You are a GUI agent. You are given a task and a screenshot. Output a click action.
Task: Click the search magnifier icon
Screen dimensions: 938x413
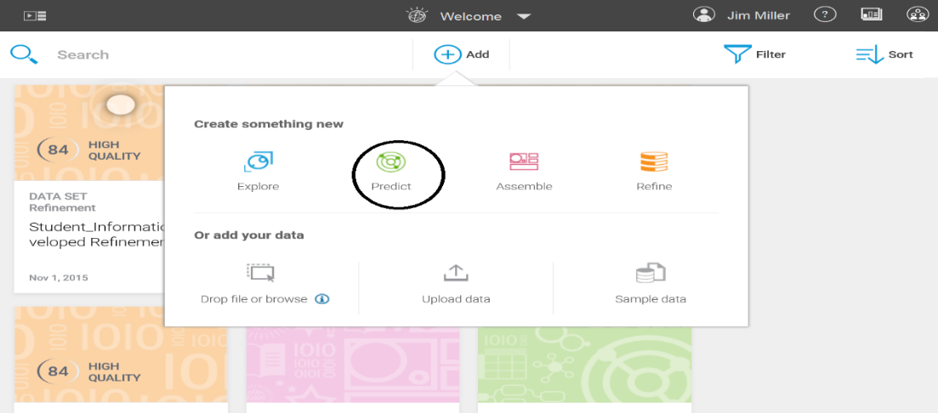point(24,54)
